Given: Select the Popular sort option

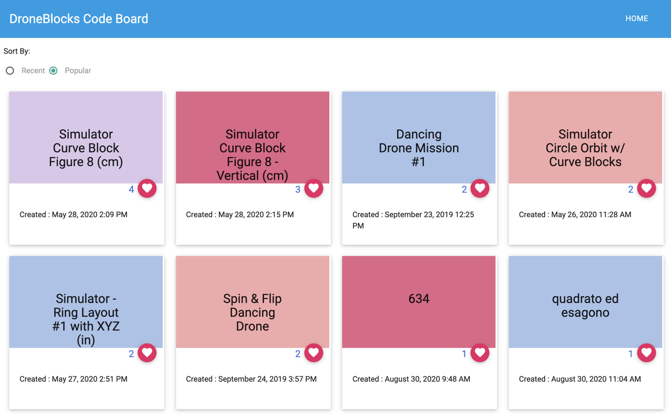Looking at the screenshot, I should 53,71.
